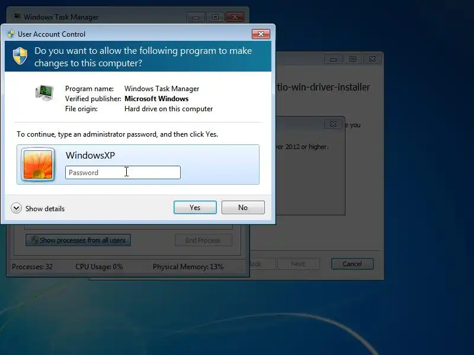Expand Show details chevron in UAC dialog
474x355 pixels.
17,208
